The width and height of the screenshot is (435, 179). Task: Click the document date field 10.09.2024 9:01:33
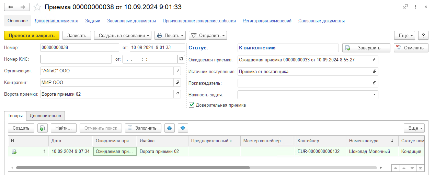coord(157,48)
